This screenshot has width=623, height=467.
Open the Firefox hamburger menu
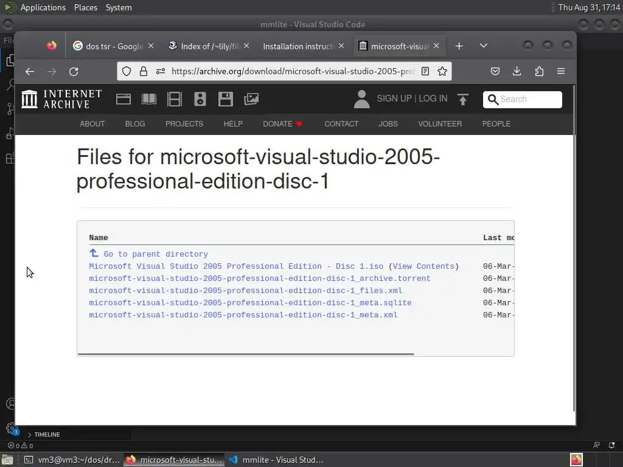[x=561, y=71]
